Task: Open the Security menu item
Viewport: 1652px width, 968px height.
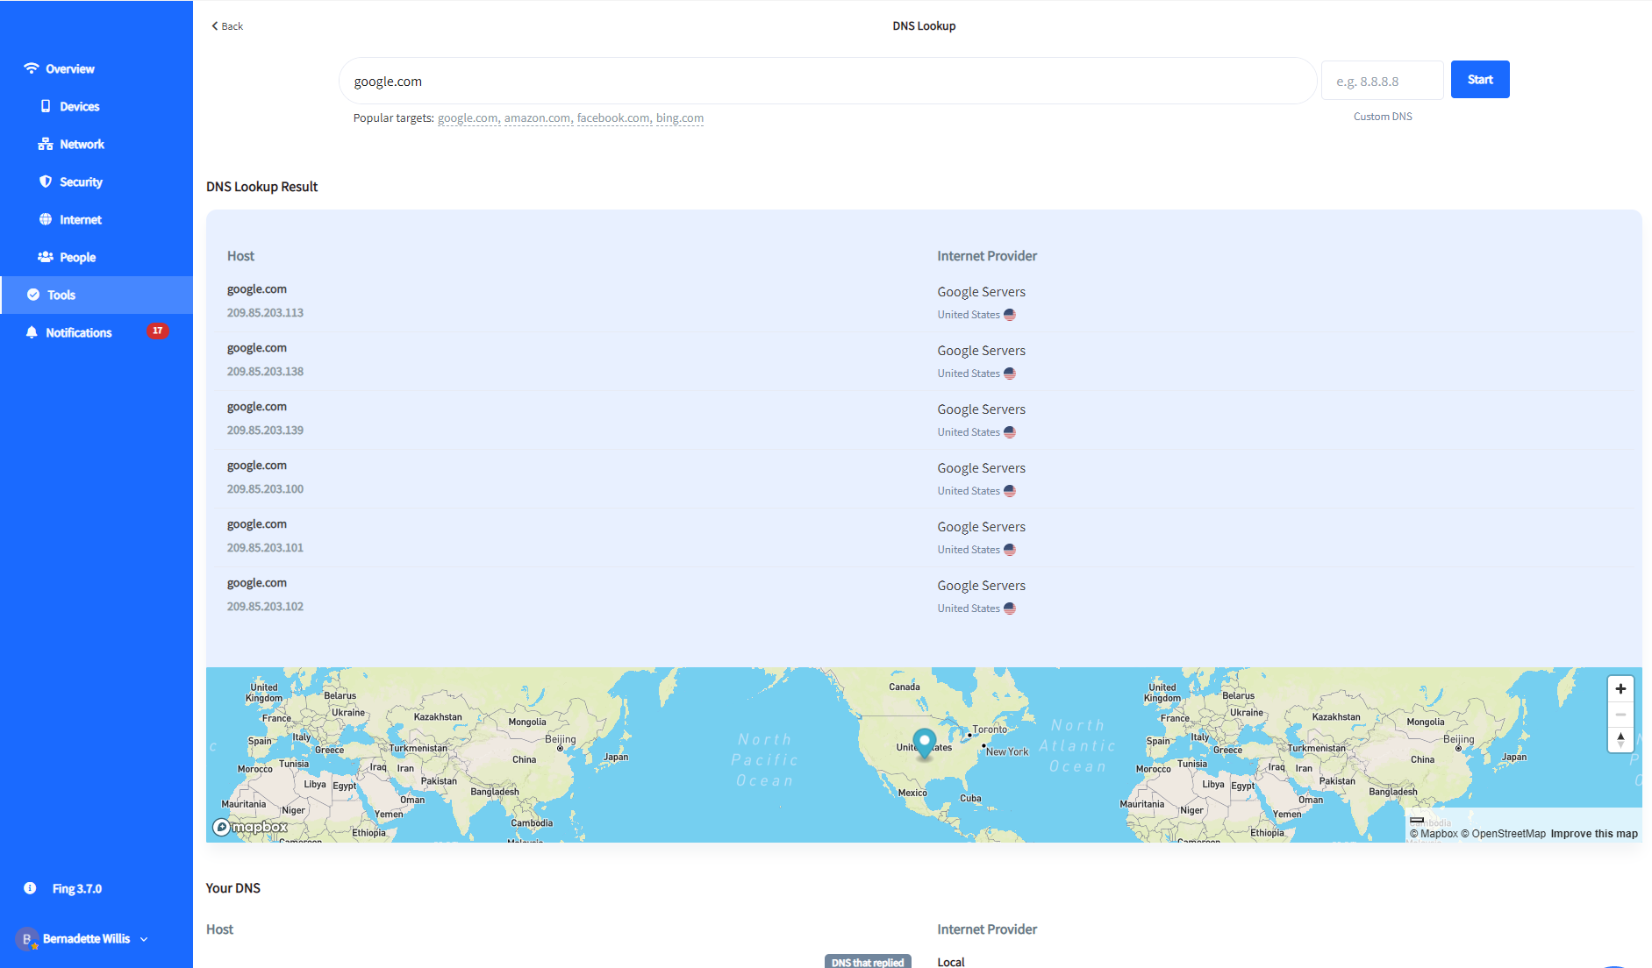Action: point(82,181)
